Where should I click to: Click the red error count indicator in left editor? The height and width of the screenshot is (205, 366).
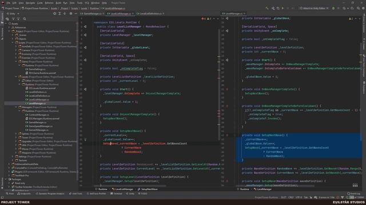[204, 19]
